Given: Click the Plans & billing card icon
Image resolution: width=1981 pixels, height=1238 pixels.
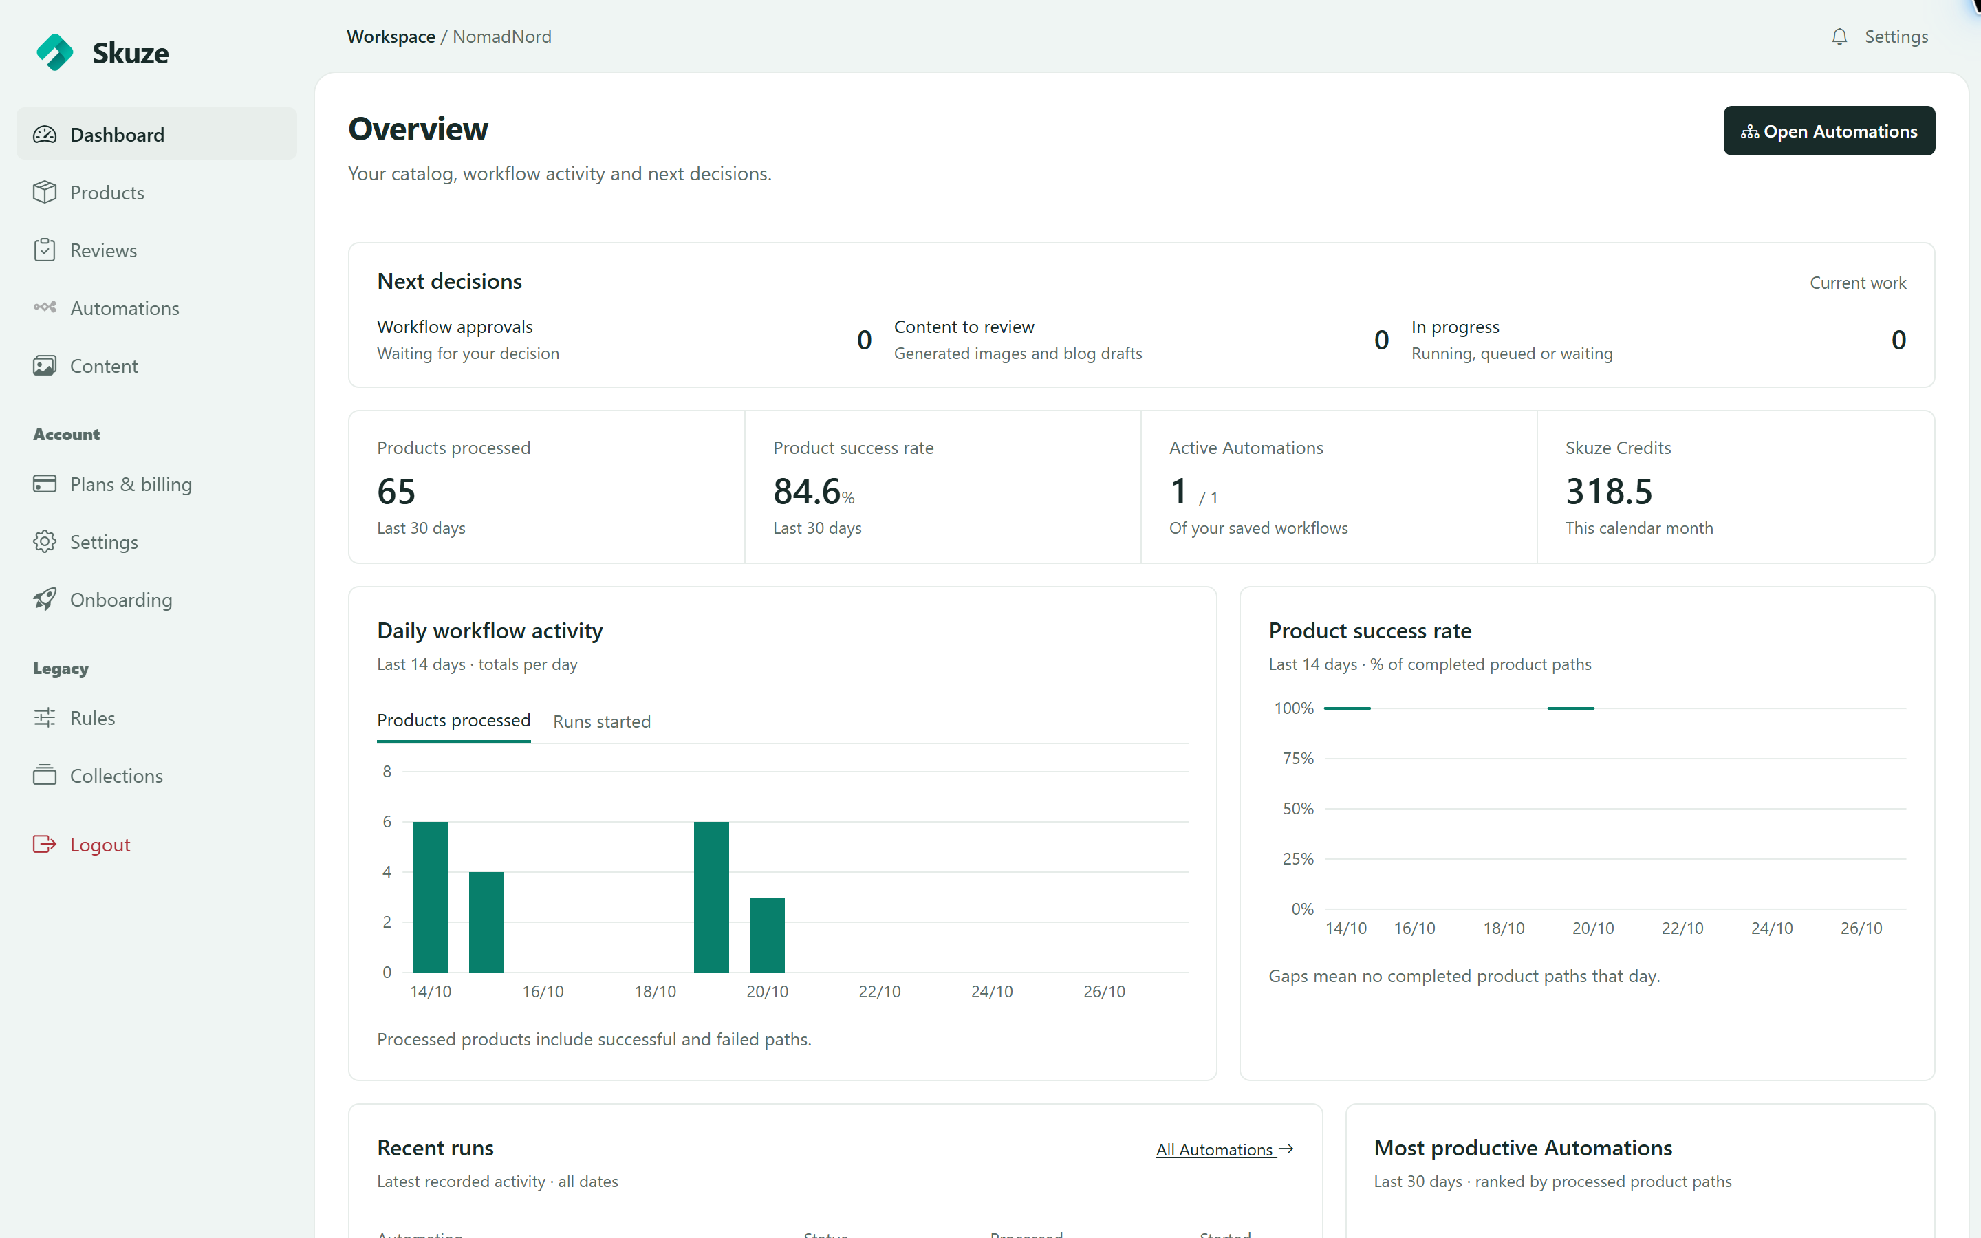Looking at the screenshot, I should tap(45, 483).
